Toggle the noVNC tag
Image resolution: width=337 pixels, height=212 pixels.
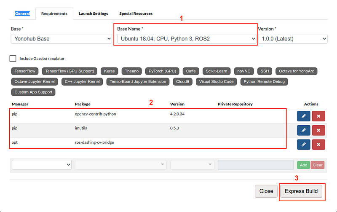(244, 71)
